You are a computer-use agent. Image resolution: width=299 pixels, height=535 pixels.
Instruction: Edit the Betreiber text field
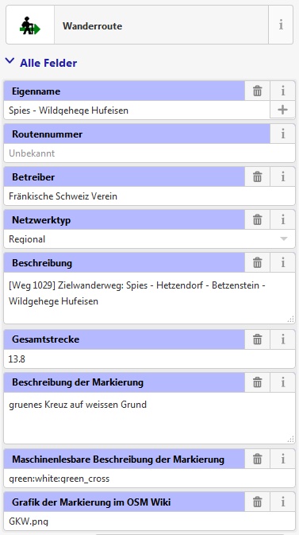[149, 196]
